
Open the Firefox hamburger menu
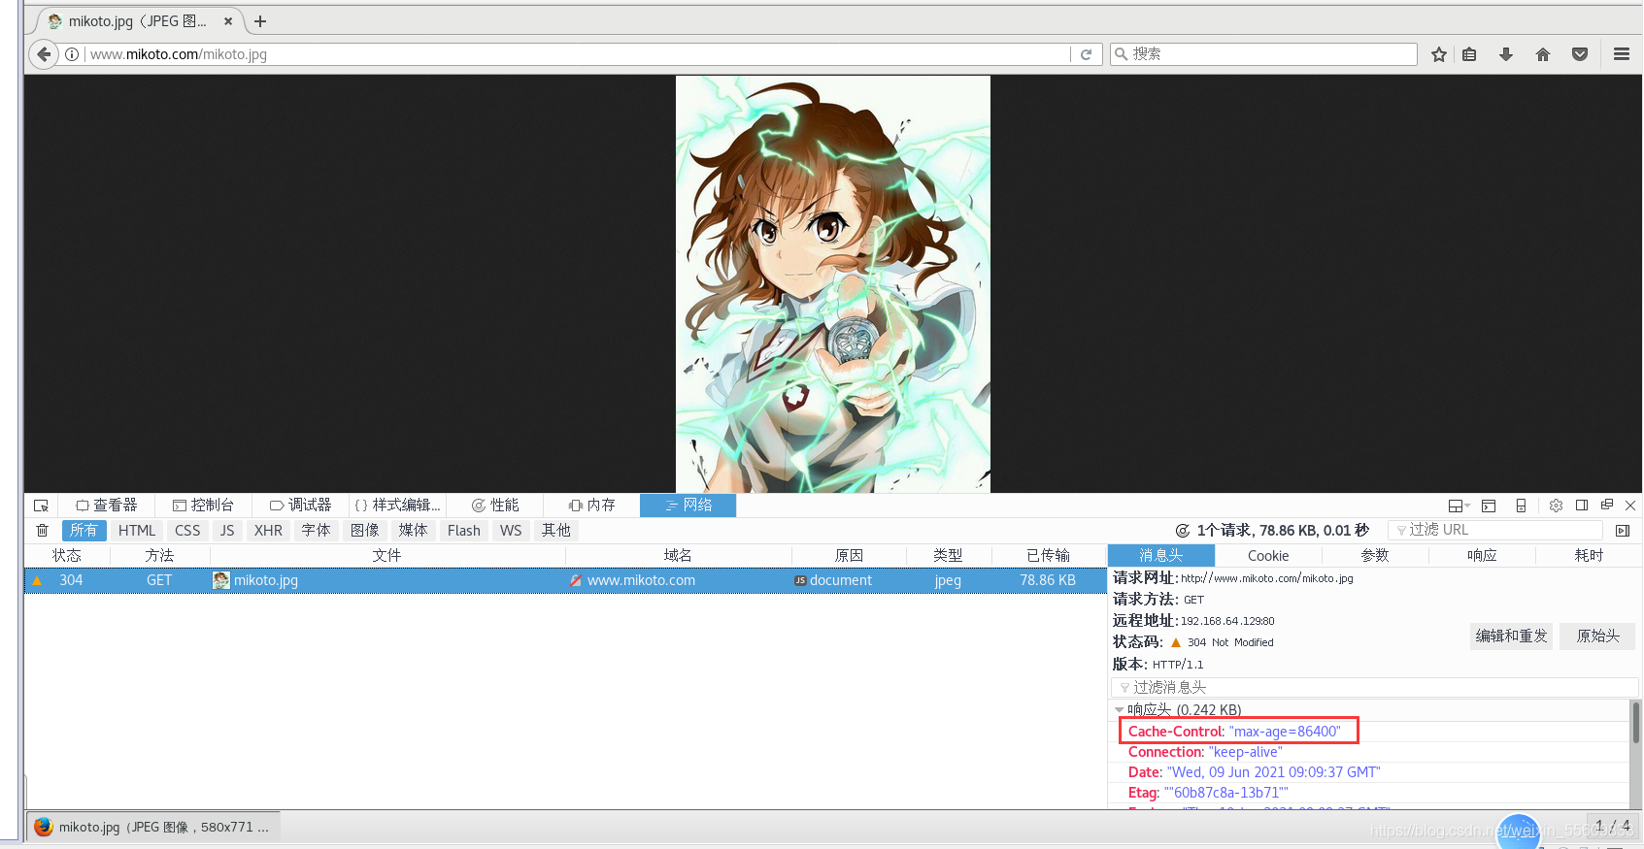coord(1621,54)
